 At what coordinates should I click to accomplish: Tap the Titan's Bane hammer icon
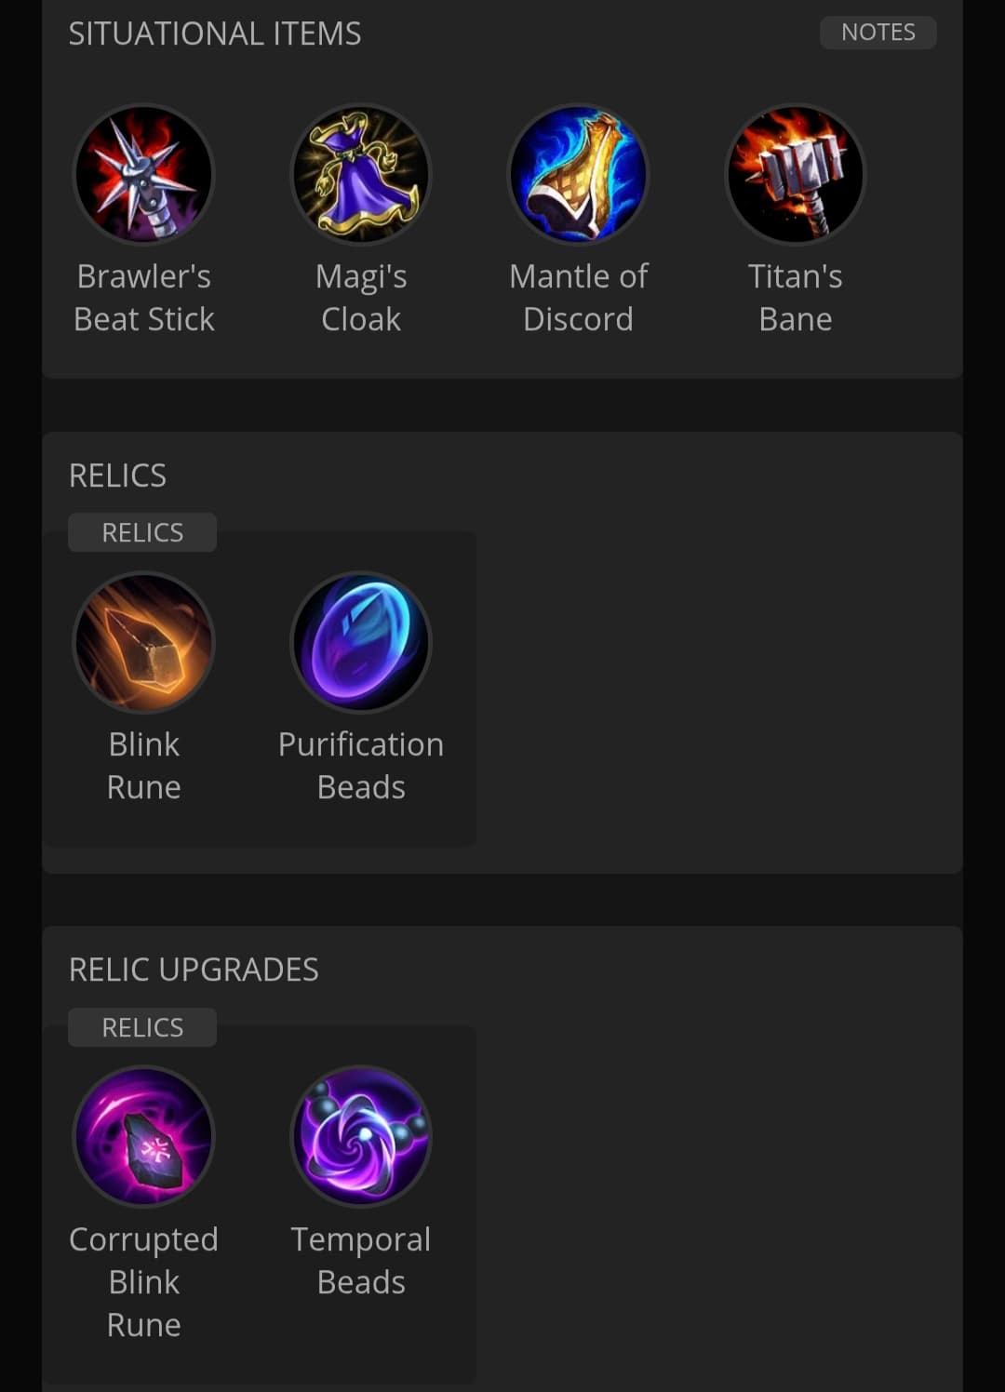[x=796, y=175]
